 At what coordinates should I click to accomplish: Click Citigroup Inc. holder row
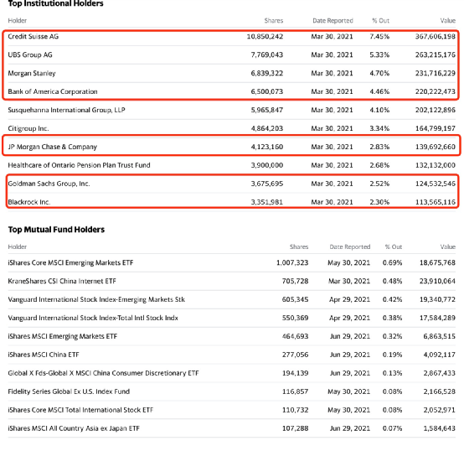point(232,128)
